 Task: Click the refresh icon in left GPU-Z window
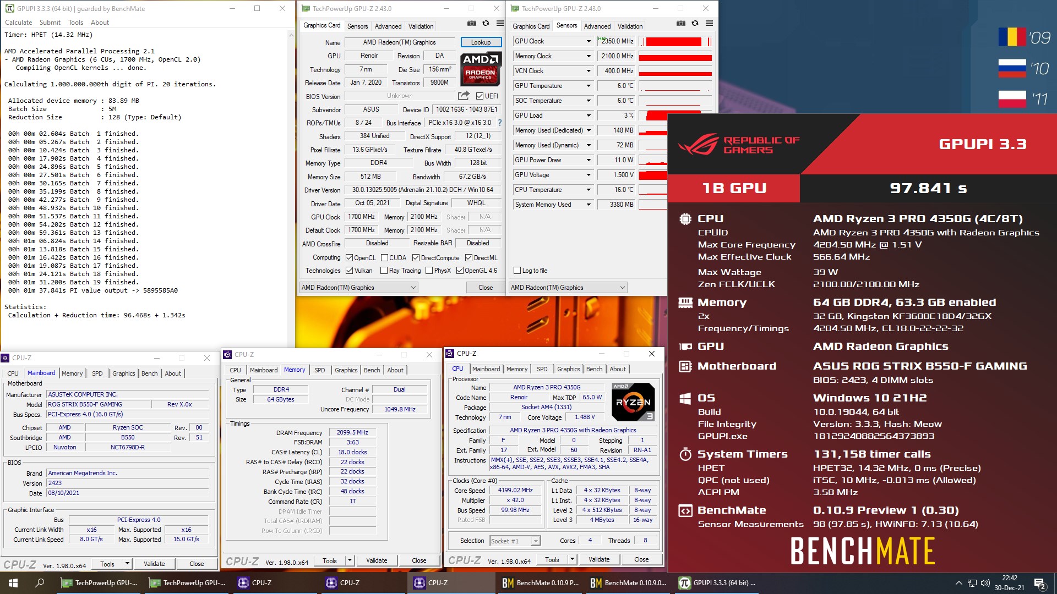coord(486,23)
